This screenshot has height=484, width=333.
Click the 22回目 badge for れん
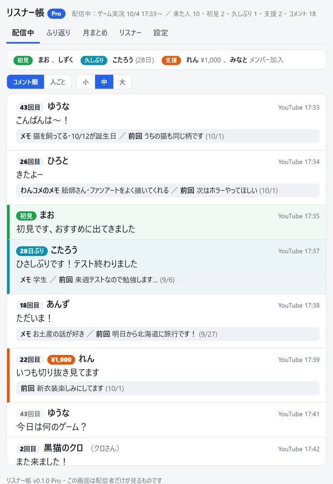[x=30, y=359]
